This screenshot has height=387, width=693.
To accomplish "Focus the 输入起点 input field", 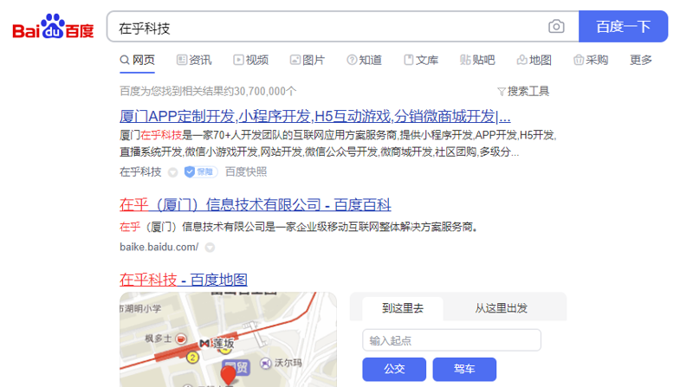I will point(451,340).
